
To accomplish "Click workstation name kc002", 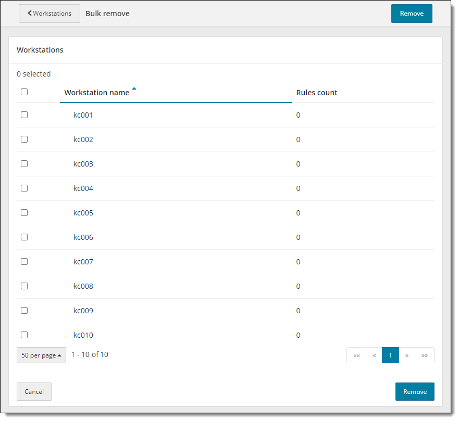I will pos(83,139).
